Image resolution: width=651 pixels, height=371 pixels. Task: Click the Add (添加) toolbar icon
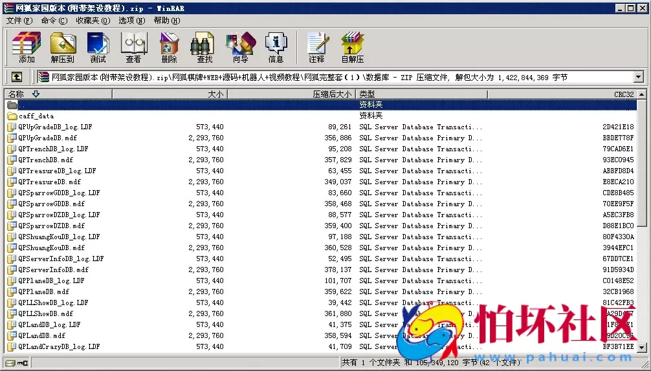click(x=27, y=47)
